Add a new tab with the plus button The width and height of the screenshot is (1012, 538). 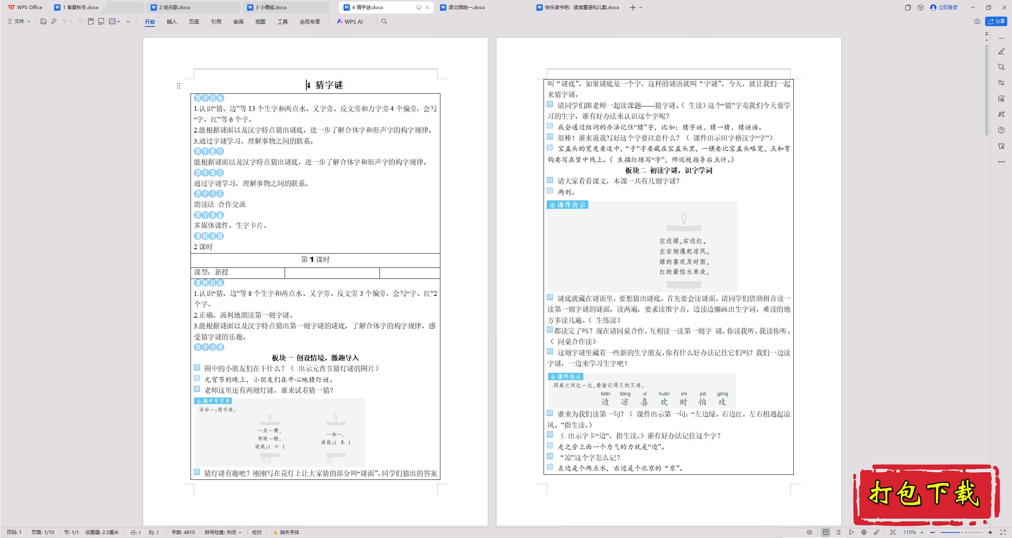tap(633, 8)
